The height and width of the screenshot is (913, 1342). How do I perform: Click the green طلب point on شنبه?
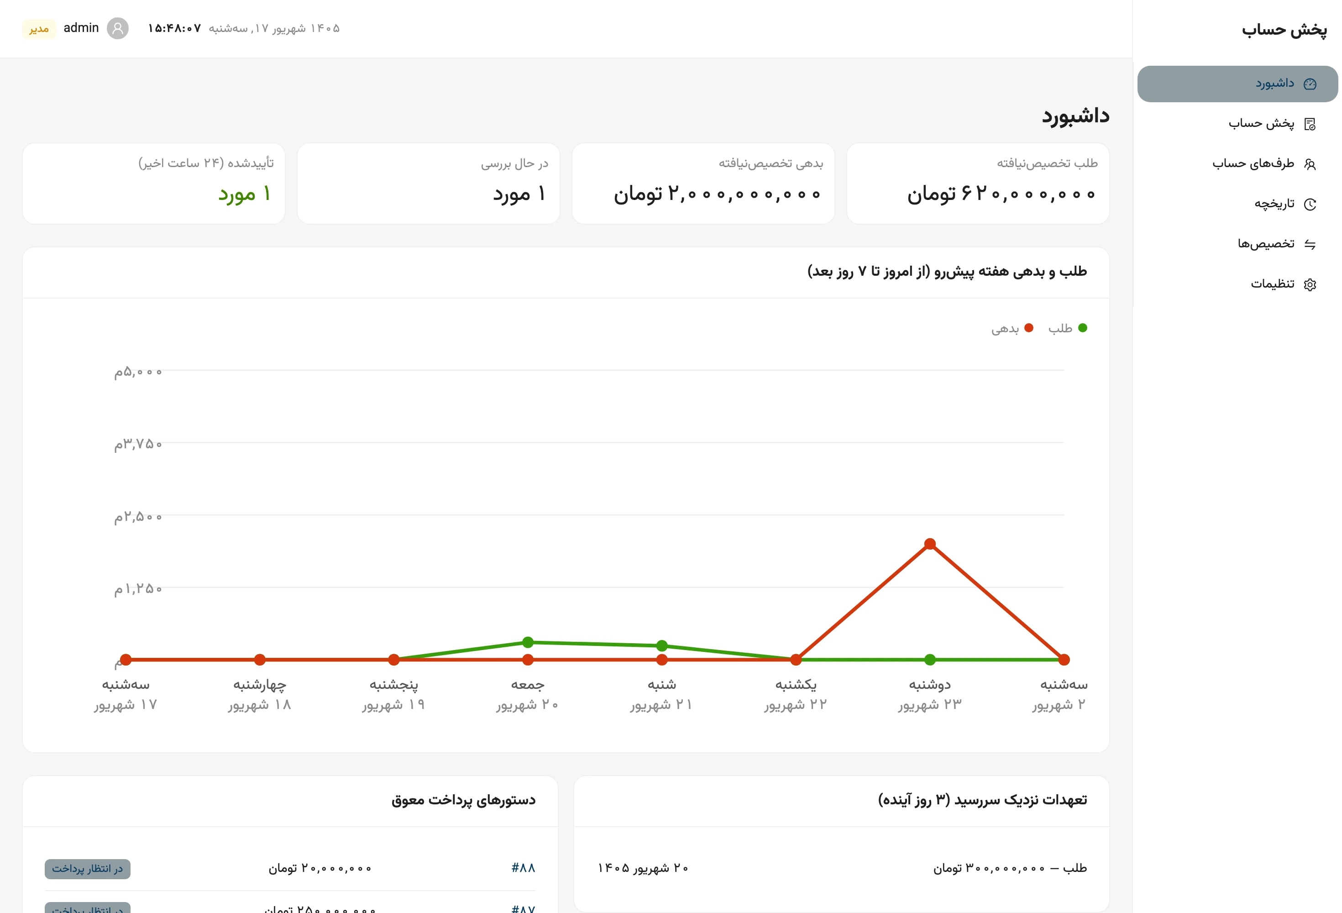(x=662, y=645)
